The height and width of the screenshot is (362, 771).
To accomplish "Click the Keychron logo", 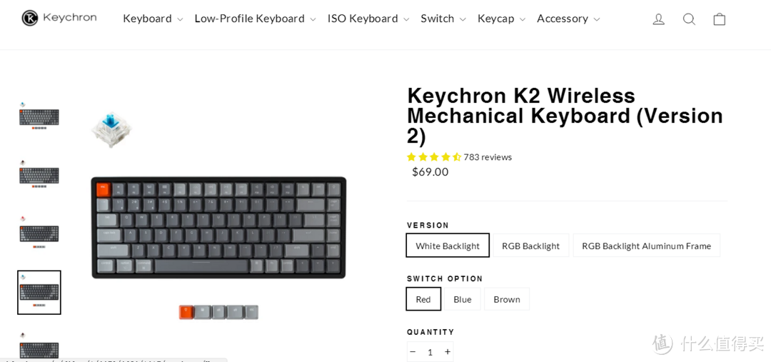I will [x=59, y=18].
